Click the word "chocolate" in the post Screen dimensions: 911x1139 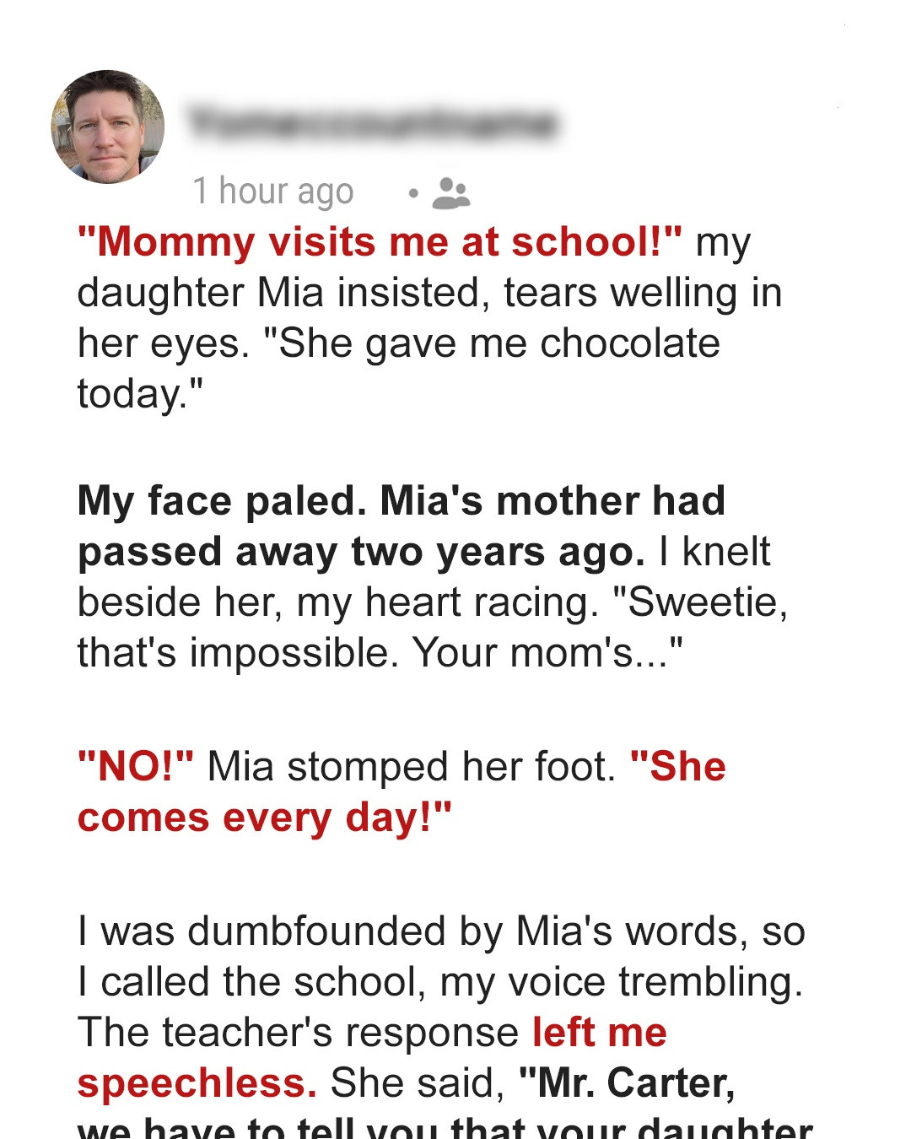pyautogui.click(x=629, y=343)
